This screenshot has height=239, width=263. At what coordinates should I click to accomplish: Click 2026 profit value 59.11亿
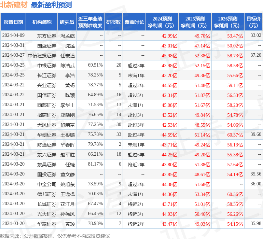tap(235, 85)
